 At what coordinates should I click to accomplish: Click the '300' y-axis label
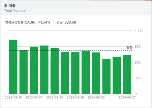[x=138, y=78]
